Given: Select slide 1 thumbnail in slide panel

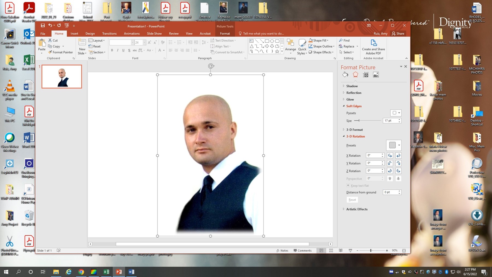Looking at the screenshot, I should point(62,76).
